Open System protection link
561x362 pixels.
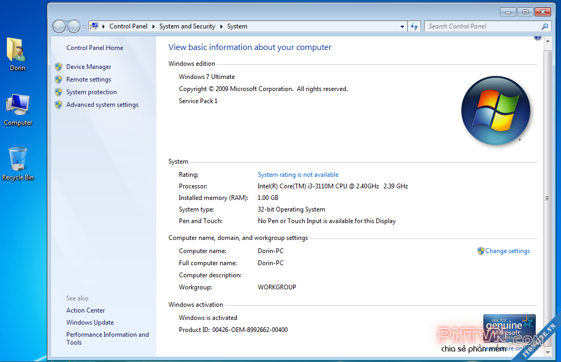click(x=92, y=92)
